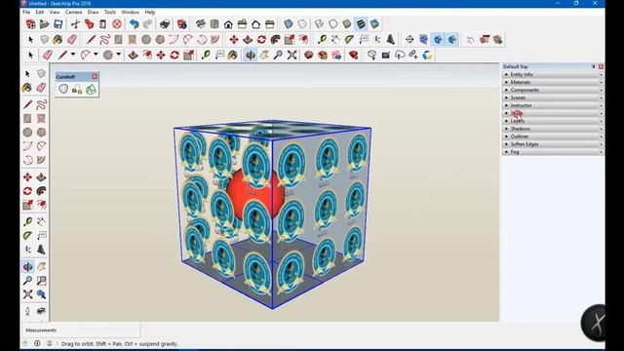Click the Undo arrow icon

click(134, 24)
